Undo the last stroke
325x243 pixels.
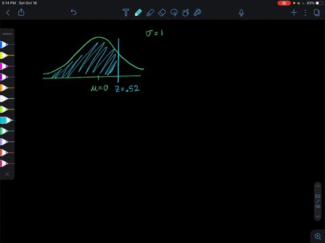74,12
